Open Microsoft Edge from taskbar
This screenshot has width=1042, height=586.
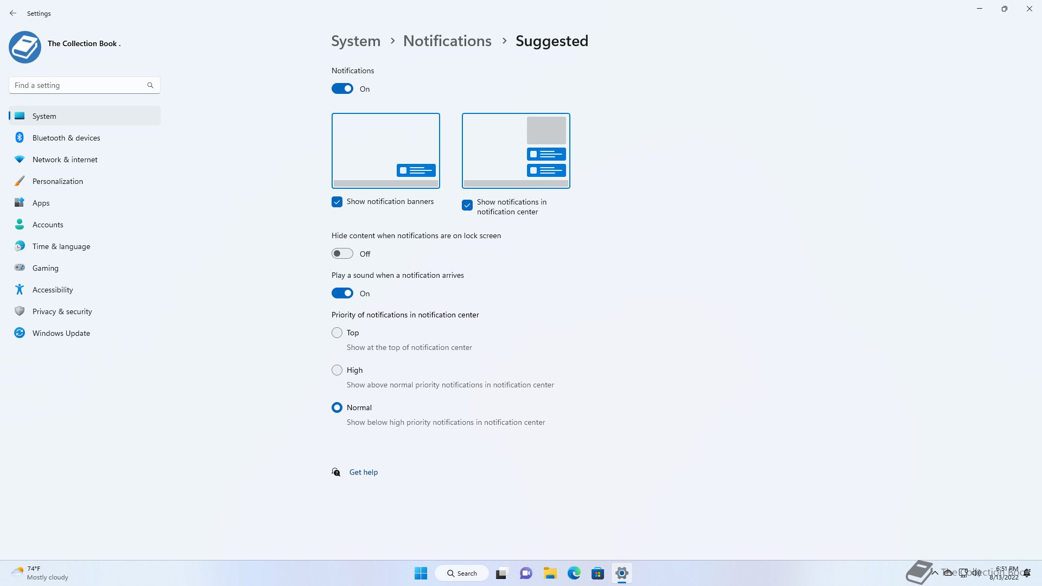coord(574,573)
